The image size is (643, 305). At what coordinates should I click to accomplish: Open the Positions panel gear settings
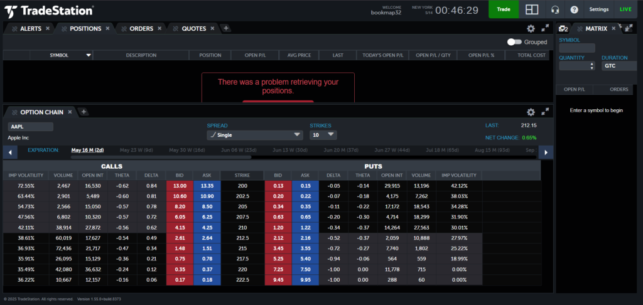point(531,28)
